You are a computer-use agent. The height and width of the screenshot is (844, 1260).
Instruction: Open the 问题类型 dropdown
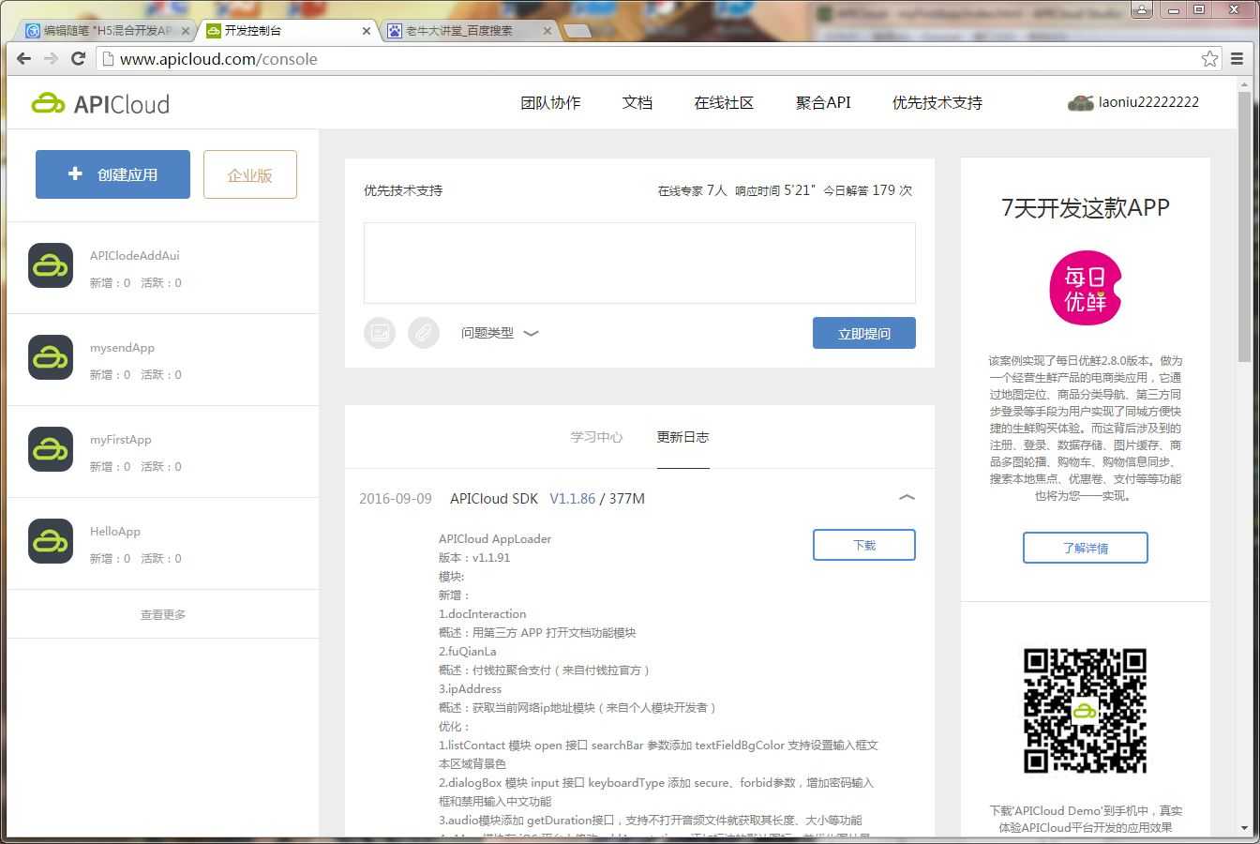click(500, 332)
